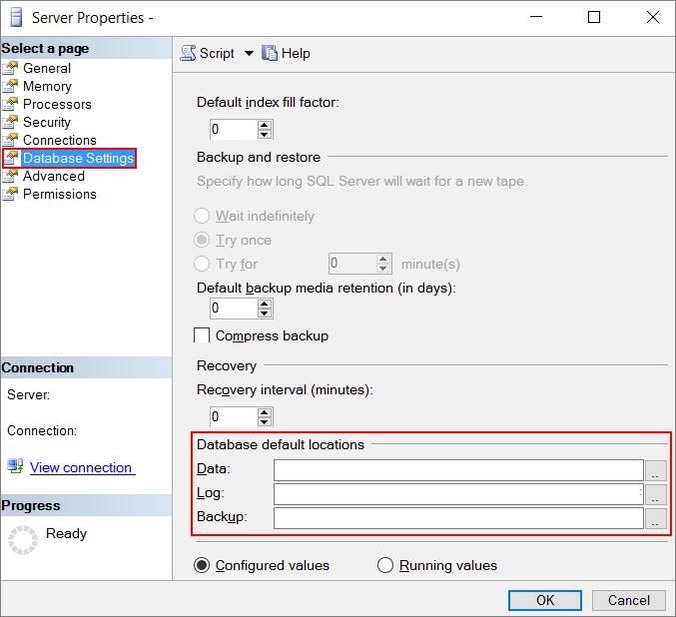Screen dimensions: 676x617
Task: Open the Connections page
Action: (60, 140)
